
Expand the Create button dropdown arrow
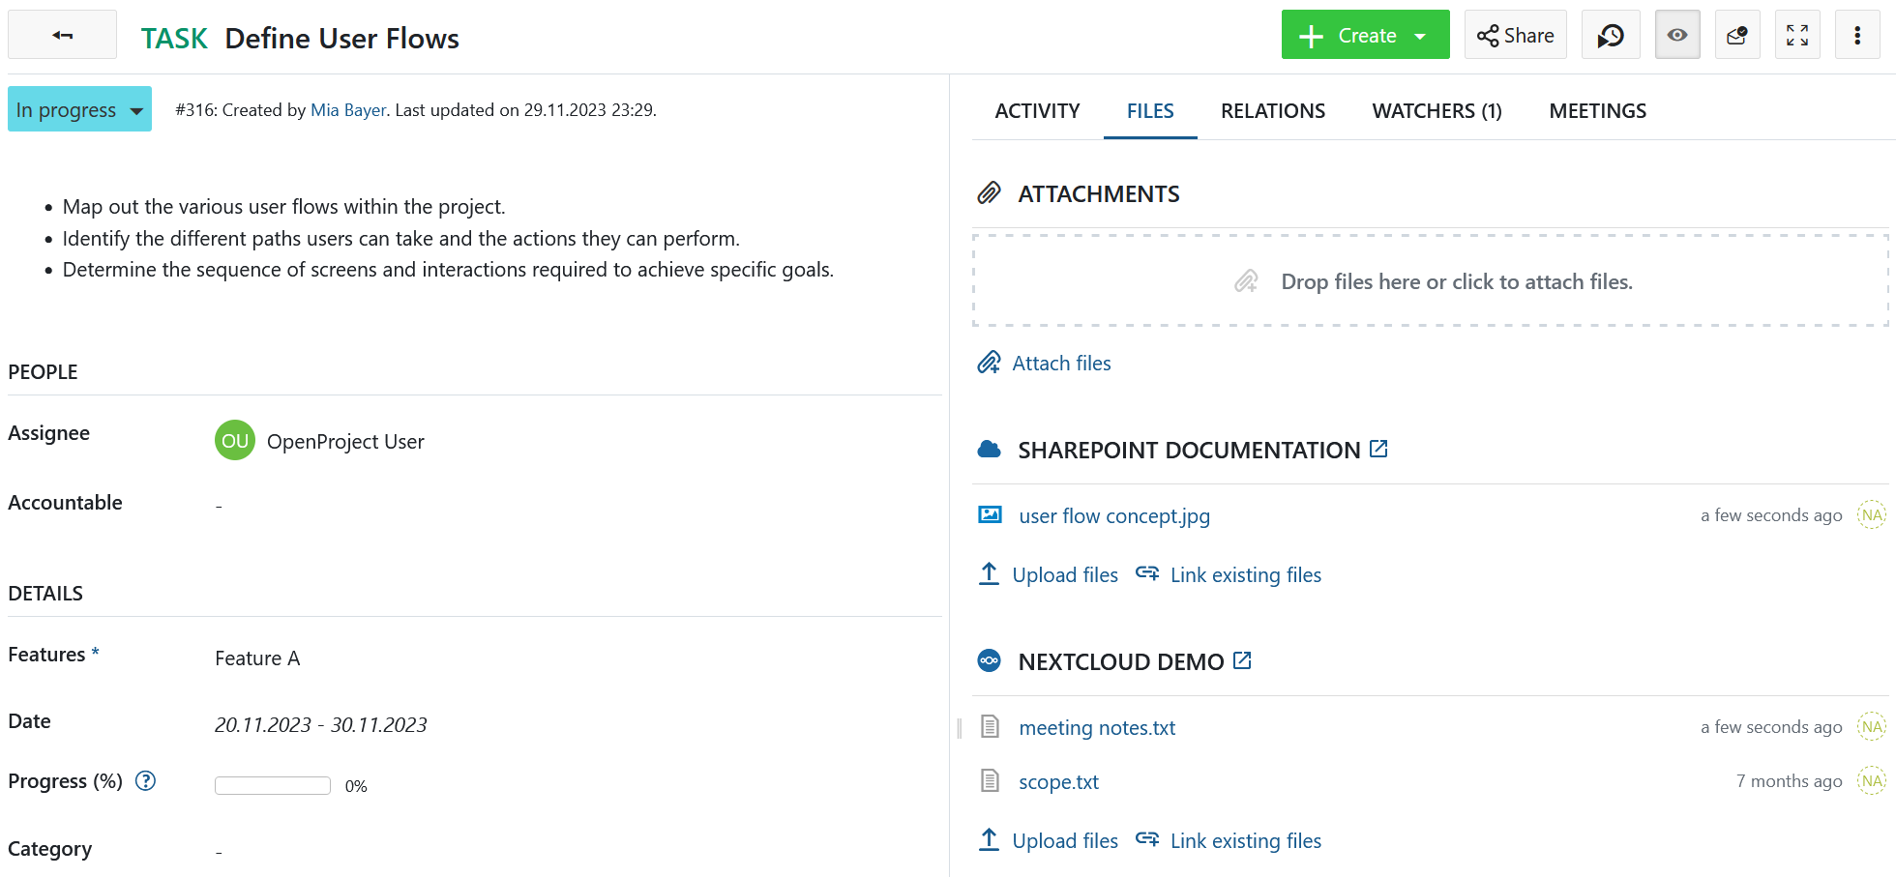coord(1421,34)
